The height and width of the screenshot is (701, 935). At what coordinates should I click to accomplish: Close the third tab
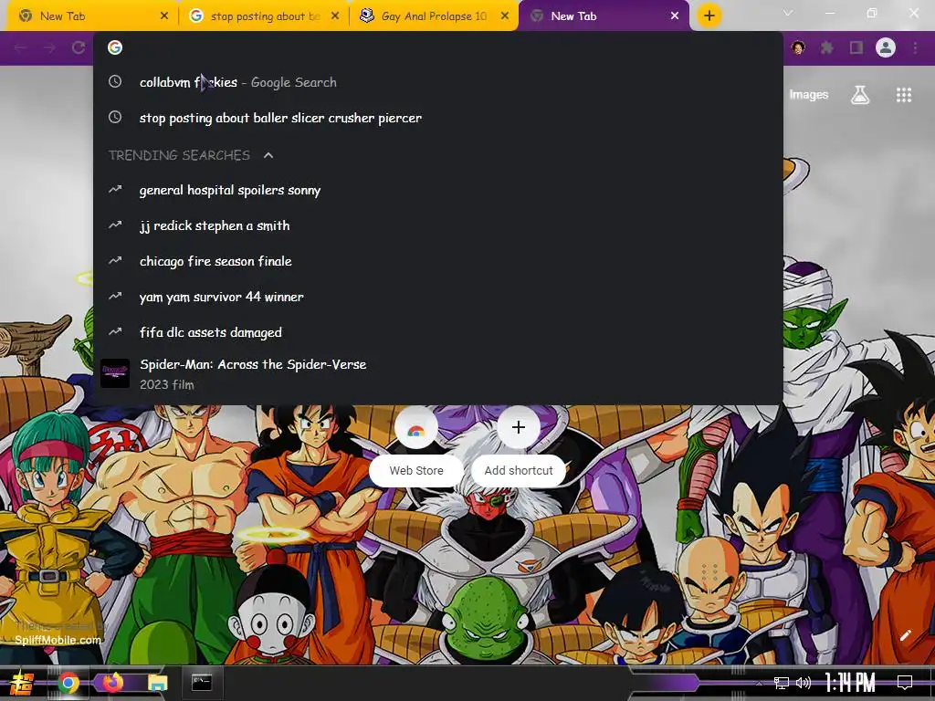tap(504, 16)
